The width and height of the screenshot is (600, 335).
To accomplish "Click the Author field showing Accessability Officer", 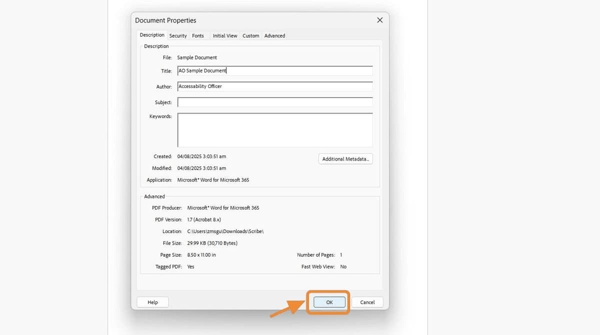I will (x=274, y=86).
